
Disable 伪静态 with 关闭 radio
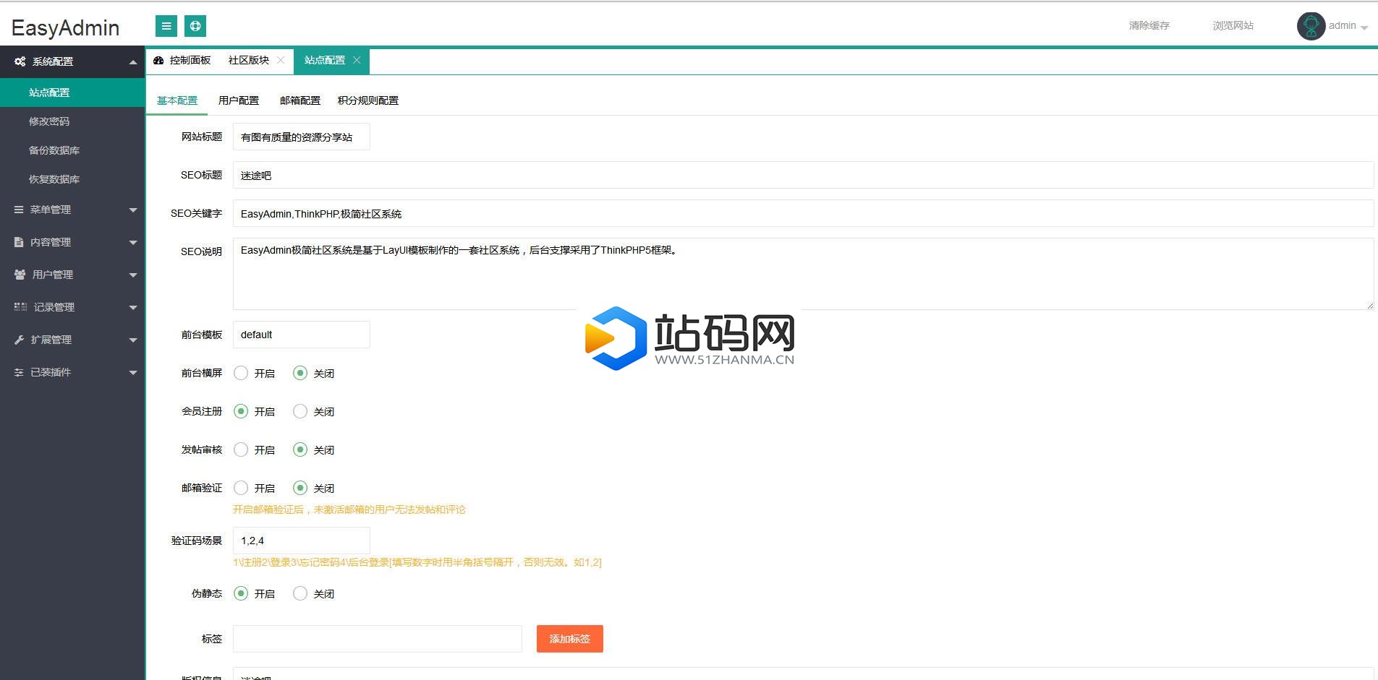300,593
